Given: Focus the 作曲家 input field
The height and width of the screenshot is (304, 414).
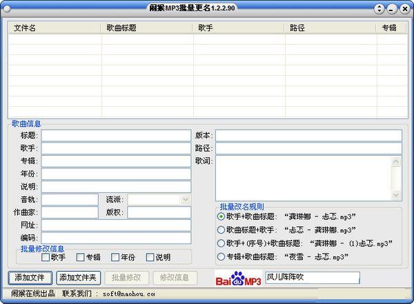Looking at the screenshot, I should [x=70, y=212].
